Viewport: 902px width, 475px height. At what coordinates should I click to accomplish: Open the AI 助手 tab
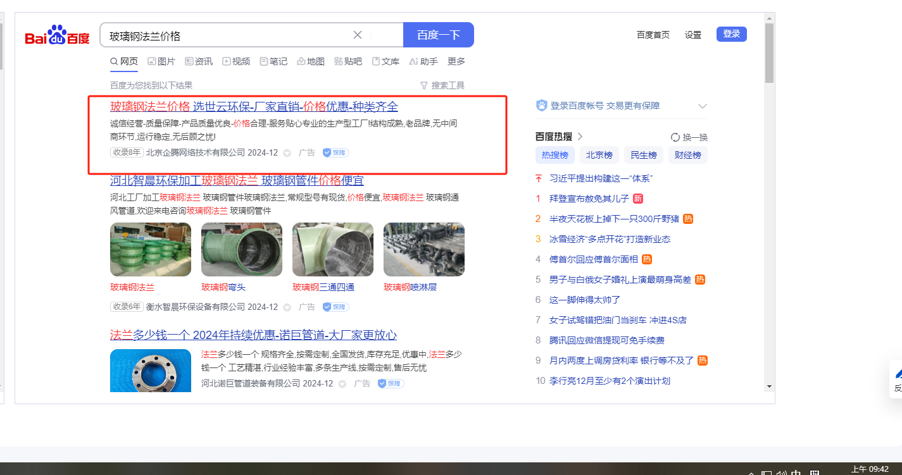point(423,61)
